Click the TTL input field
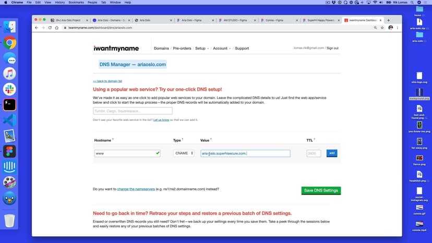 [314, 153]
